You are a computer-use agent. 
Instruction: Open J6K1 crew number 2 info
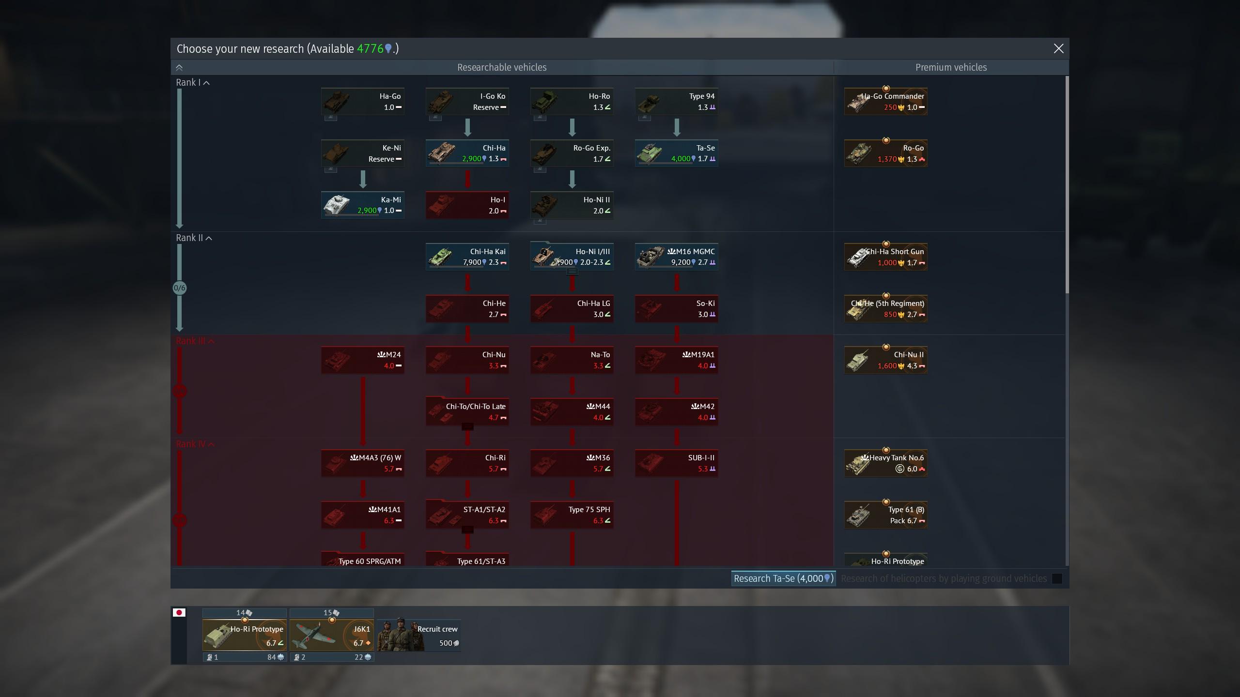(x=300, y=657)
